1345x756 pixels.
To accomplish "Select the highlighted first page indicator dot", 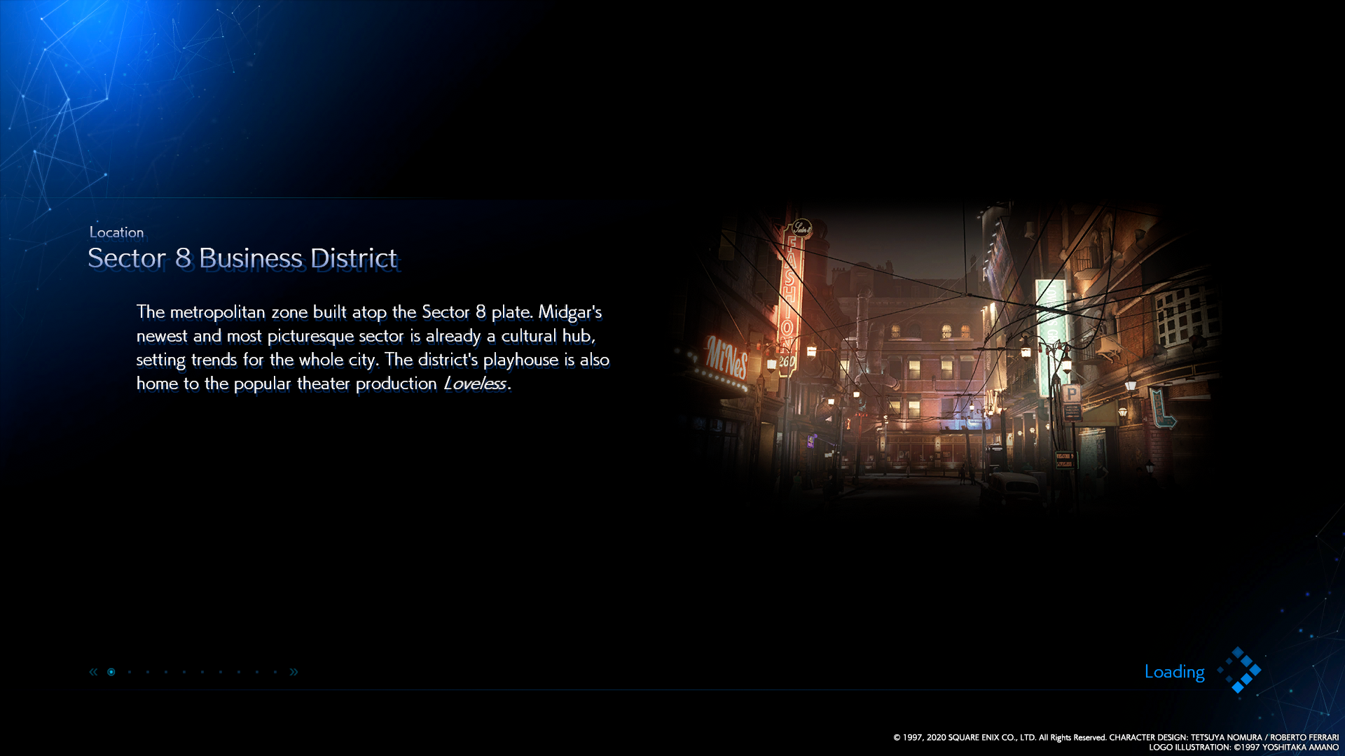I will (x=111, y=672).
